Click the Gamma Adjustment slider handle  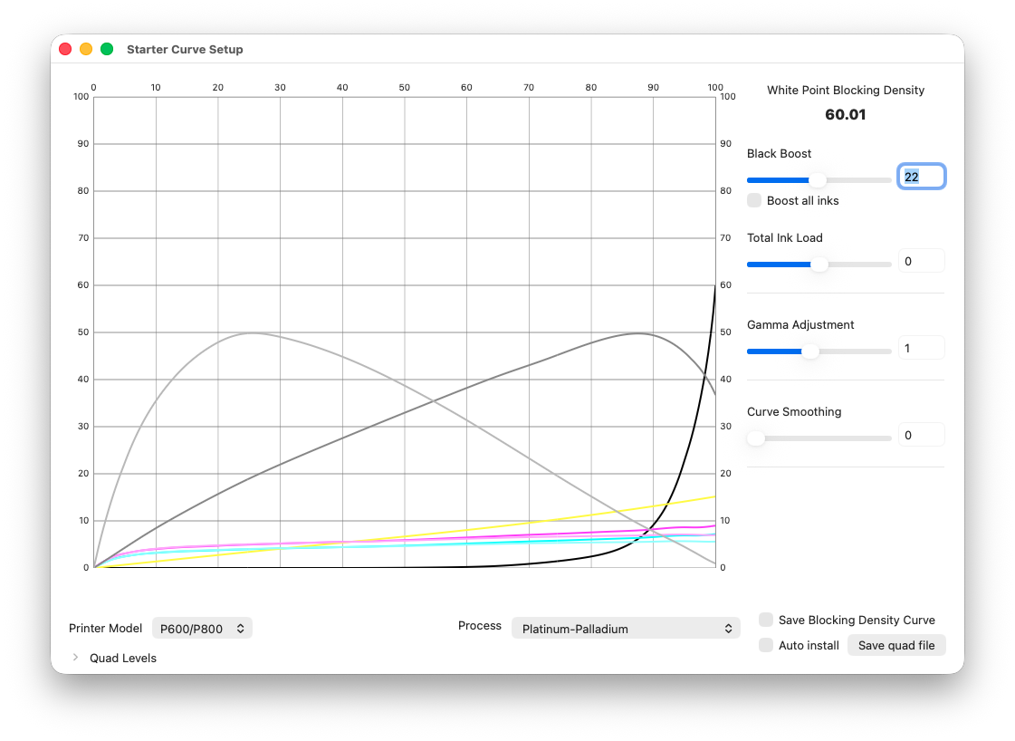point(809,351)
